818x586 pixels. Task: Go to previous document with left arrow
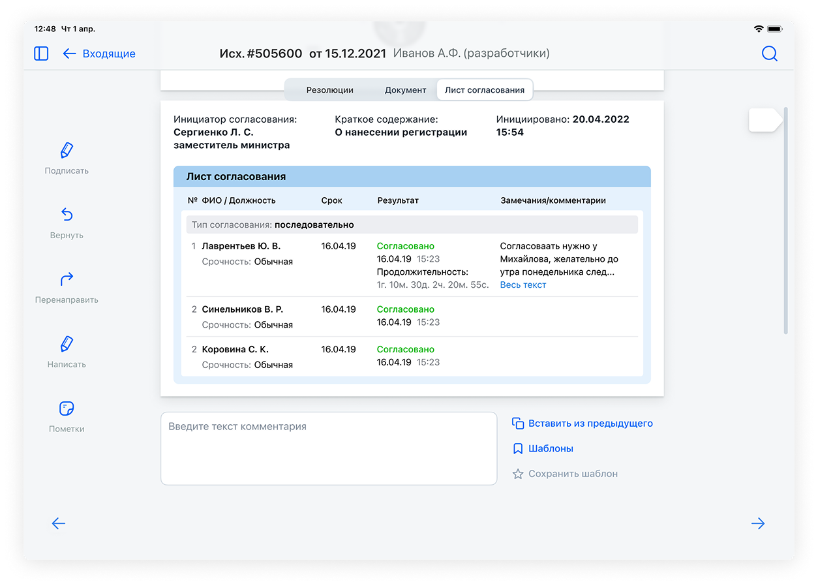59,523
